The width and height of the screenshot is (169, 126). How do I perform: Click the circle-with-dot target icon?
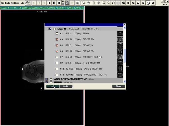point(148,3)
